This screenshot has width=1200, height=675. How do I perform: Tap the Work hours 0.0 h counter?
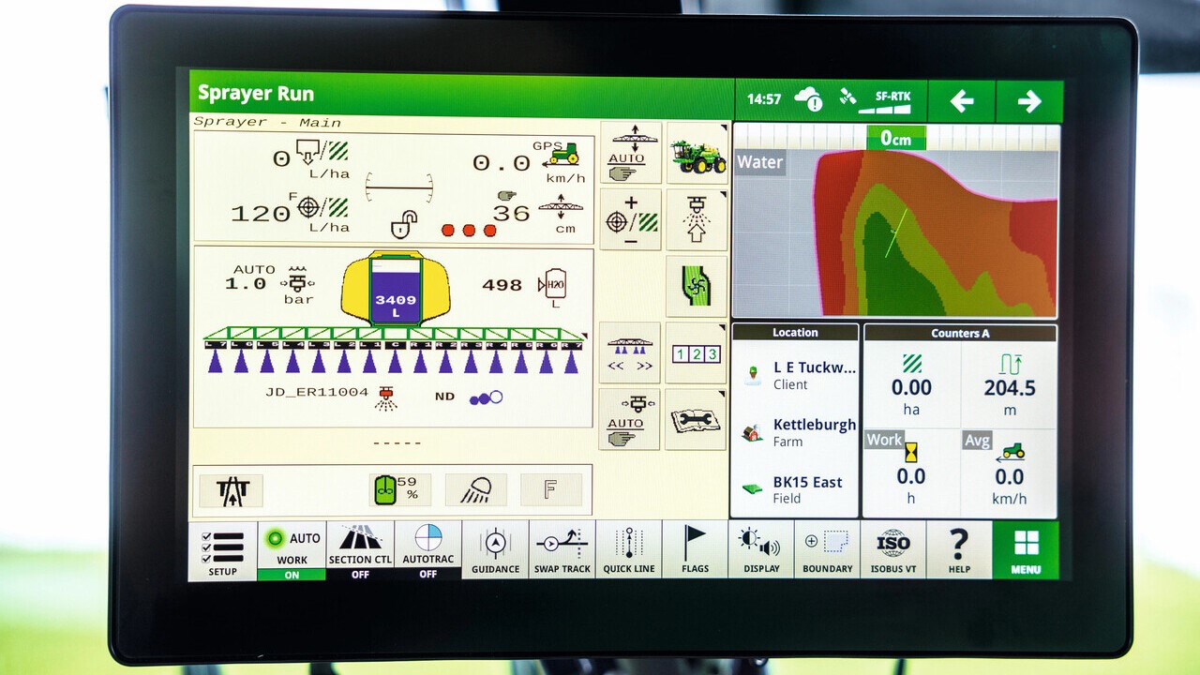(x=911, y=473)
